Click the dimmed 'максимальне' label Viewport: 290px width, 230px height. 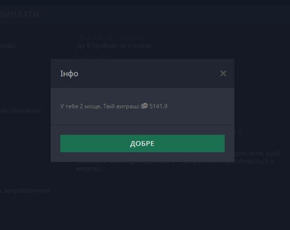click(x=20, y=110)
